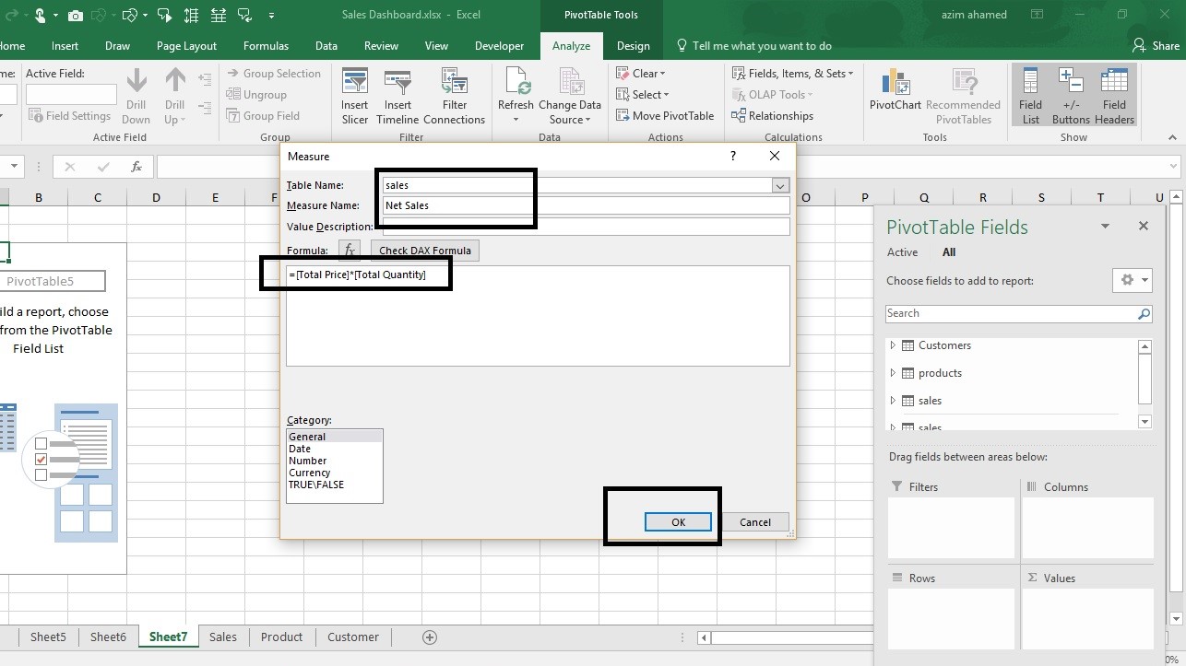Click the Insert Timeline icon
The image size is (1186, 666).
[397, 96]
